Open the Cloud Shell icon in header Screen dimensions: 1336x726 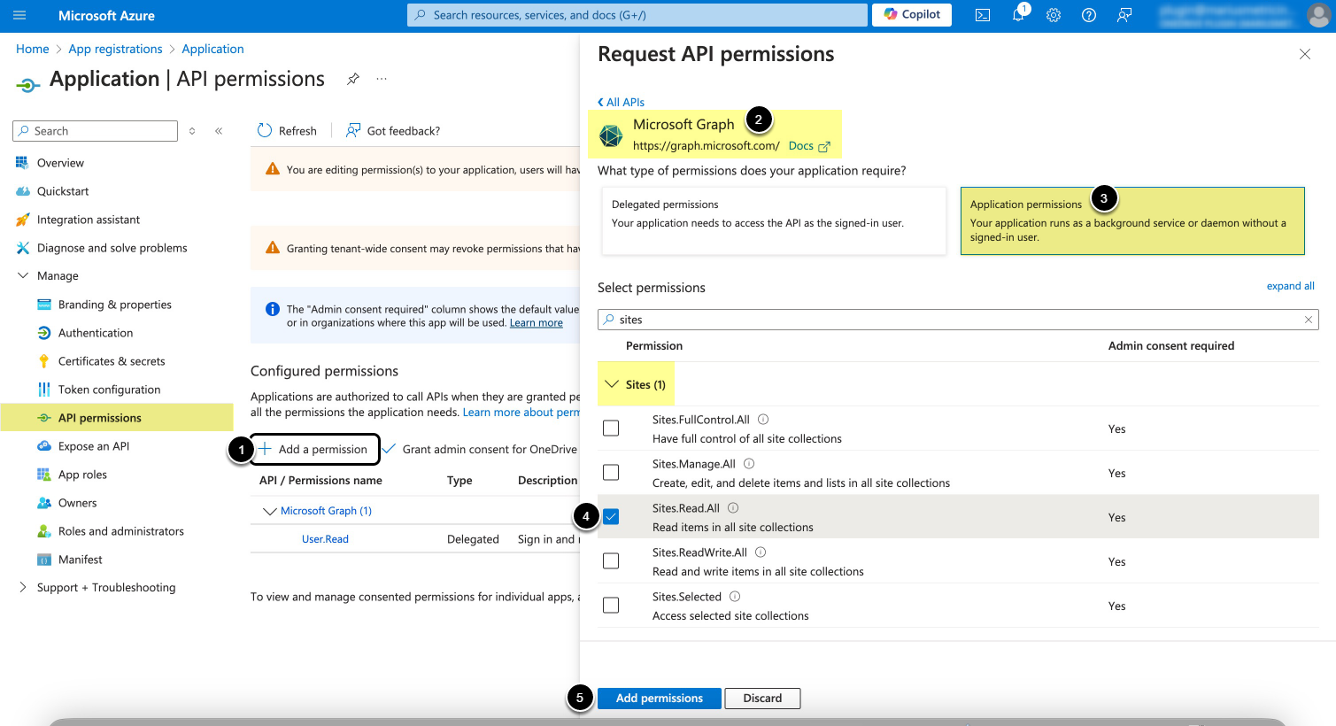983,15
